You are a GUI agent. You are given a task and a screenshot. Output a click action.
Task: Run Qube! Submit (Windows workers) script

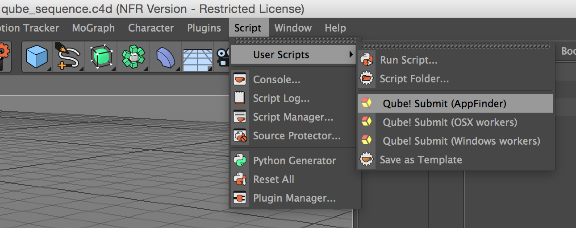[461, 141]
